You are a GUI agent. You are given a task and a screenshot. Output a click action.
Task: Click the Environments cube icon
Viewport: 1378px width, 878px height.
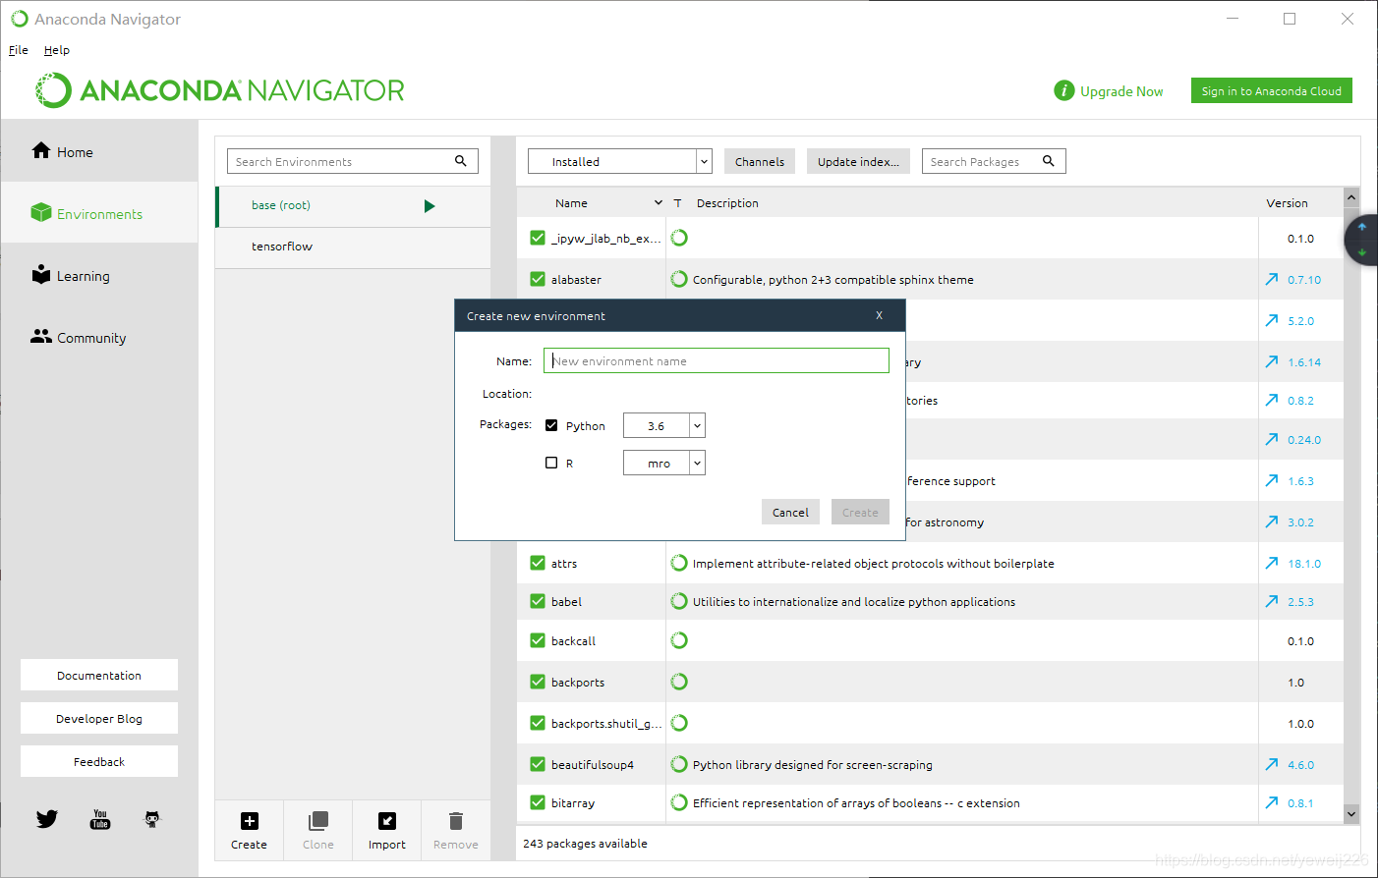click(40, 212)
